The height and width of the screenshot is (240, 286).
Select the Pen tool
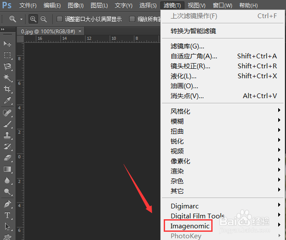point(7,204)
